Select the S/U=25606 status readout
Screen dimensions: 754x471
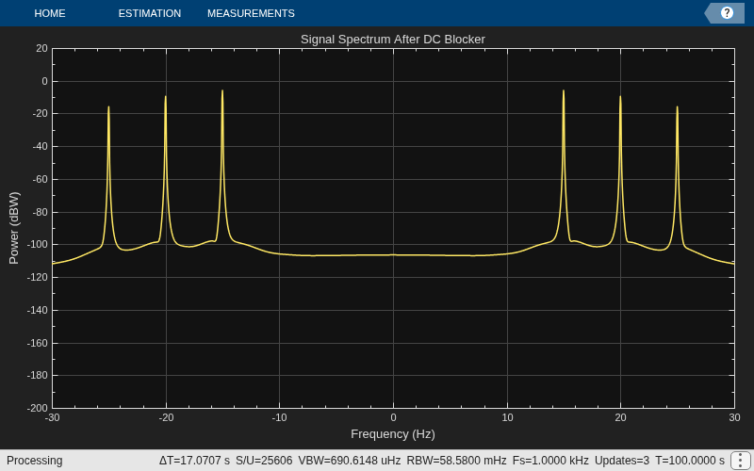(x=264, y=461)
